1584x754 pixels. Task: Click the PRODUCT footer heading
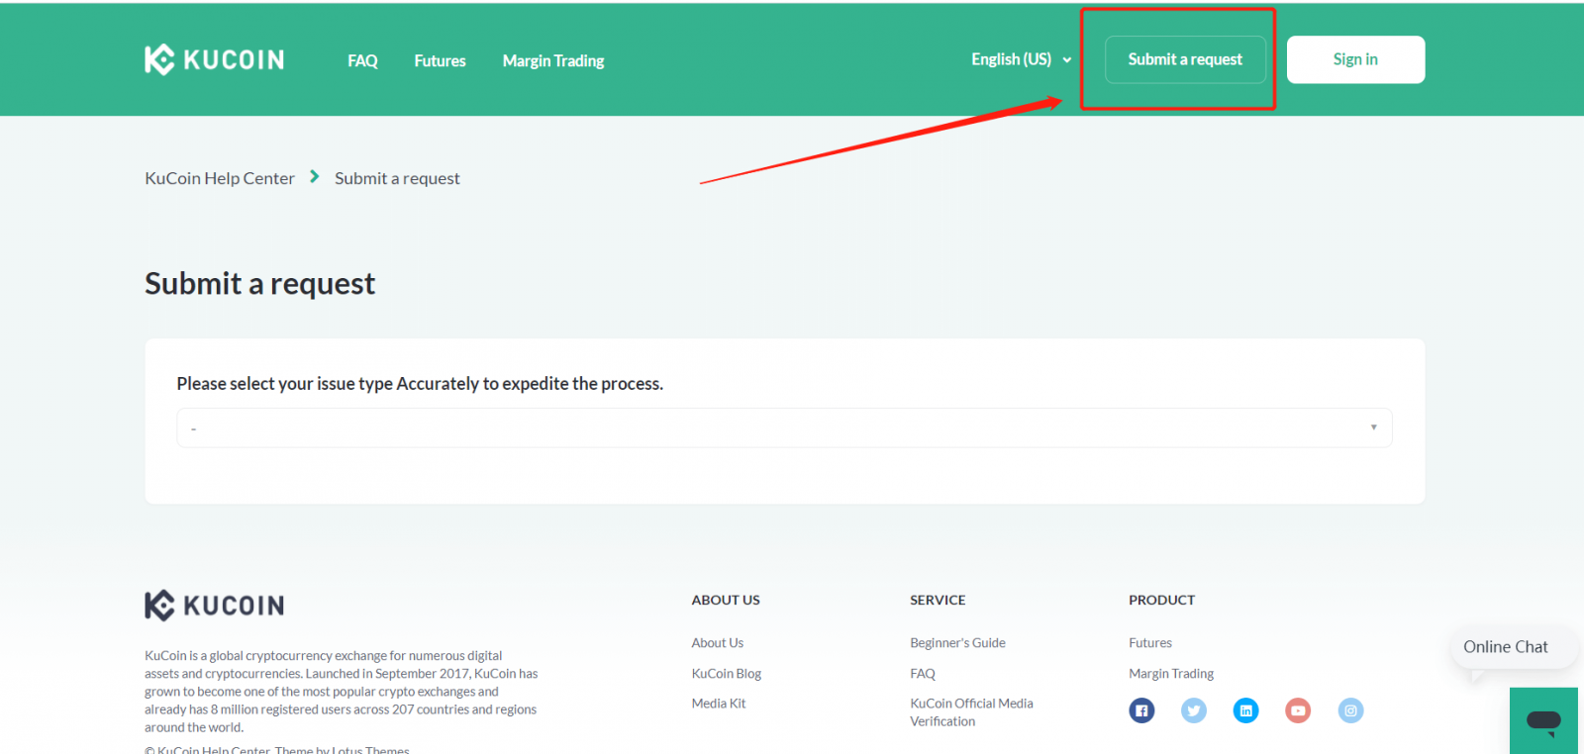point(1162,600)
